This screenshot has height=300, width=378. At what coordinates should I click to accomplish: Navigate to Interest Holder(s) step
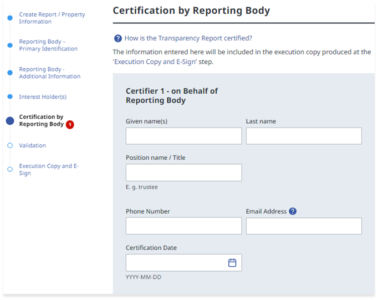pos(43,96)
